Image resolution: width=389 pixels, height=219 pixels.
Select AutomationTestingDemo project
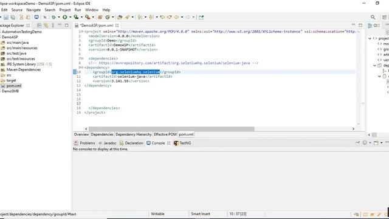pos(22,32)
